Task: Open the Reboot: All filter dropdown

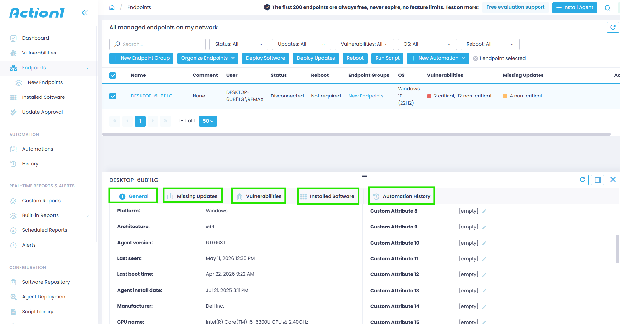Action: [490, 44]
